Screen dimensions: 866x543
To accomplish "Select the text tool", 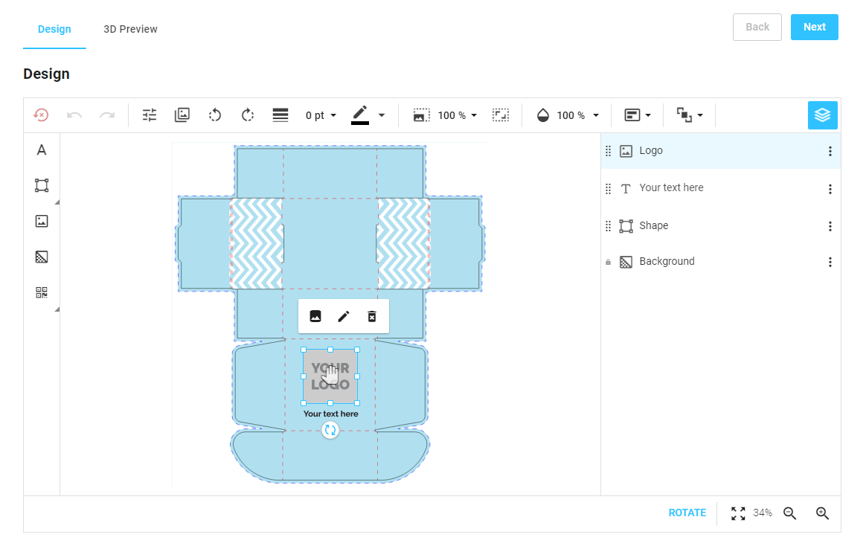I will point(42,150).
